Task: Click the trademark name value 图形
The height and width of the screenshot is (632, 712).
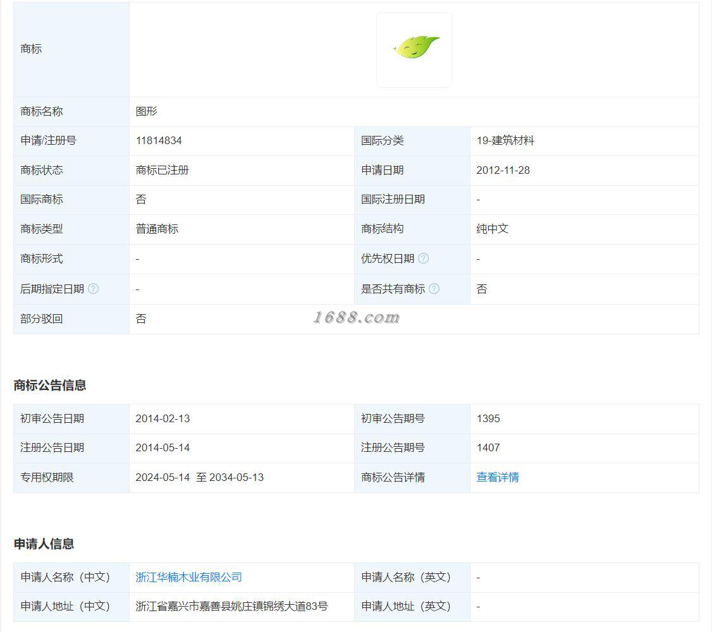Action: pyautogui.click(x=146, y=111)
